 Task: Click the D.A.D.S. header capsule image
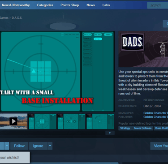pos(143,49)
